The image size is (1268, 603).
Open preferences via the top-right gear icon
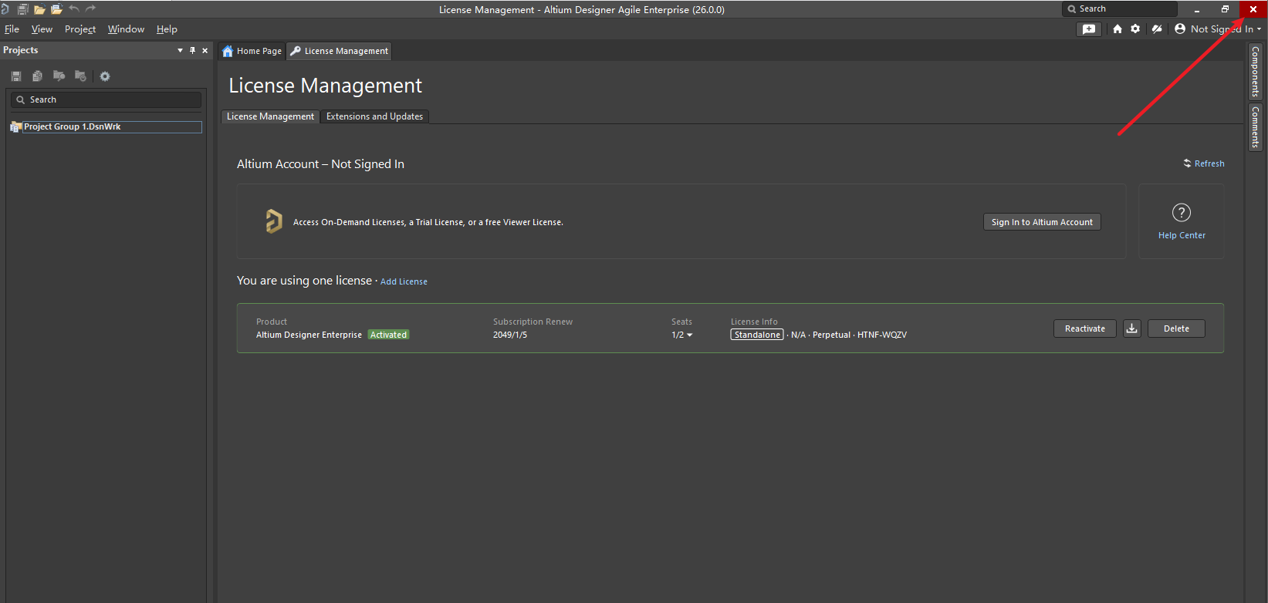point(1135,29)
